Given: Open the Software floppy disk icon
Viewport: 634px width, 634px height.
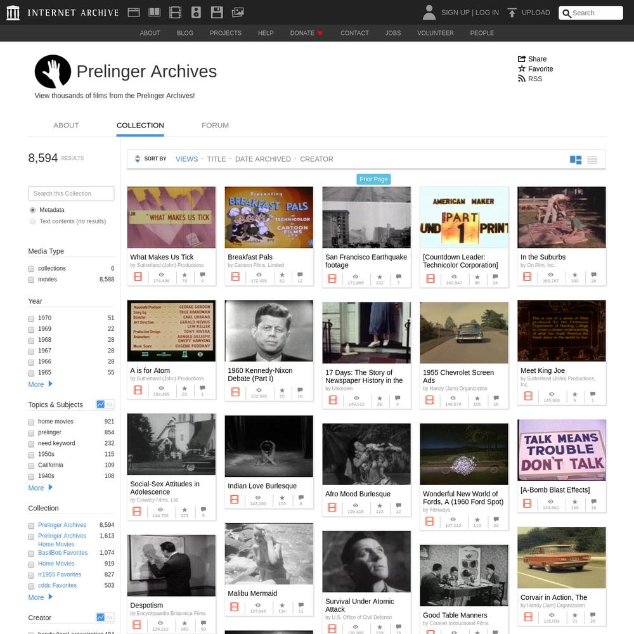Looking at the screenshot, I should [x=217, y=13].
